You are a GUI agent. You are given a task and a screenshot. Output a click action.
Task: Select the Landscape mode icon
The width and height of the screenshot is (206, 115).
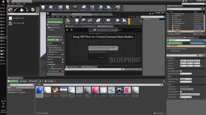point(22,10)
